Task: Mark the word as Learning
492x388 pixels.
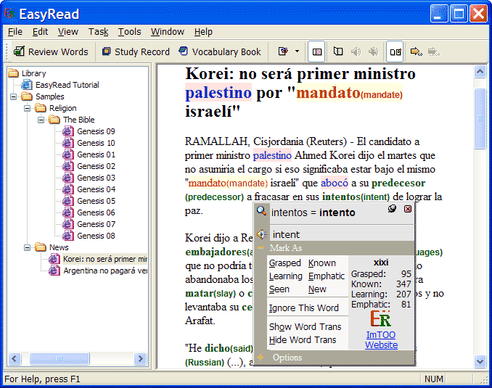Action: [x=285, y=276]
